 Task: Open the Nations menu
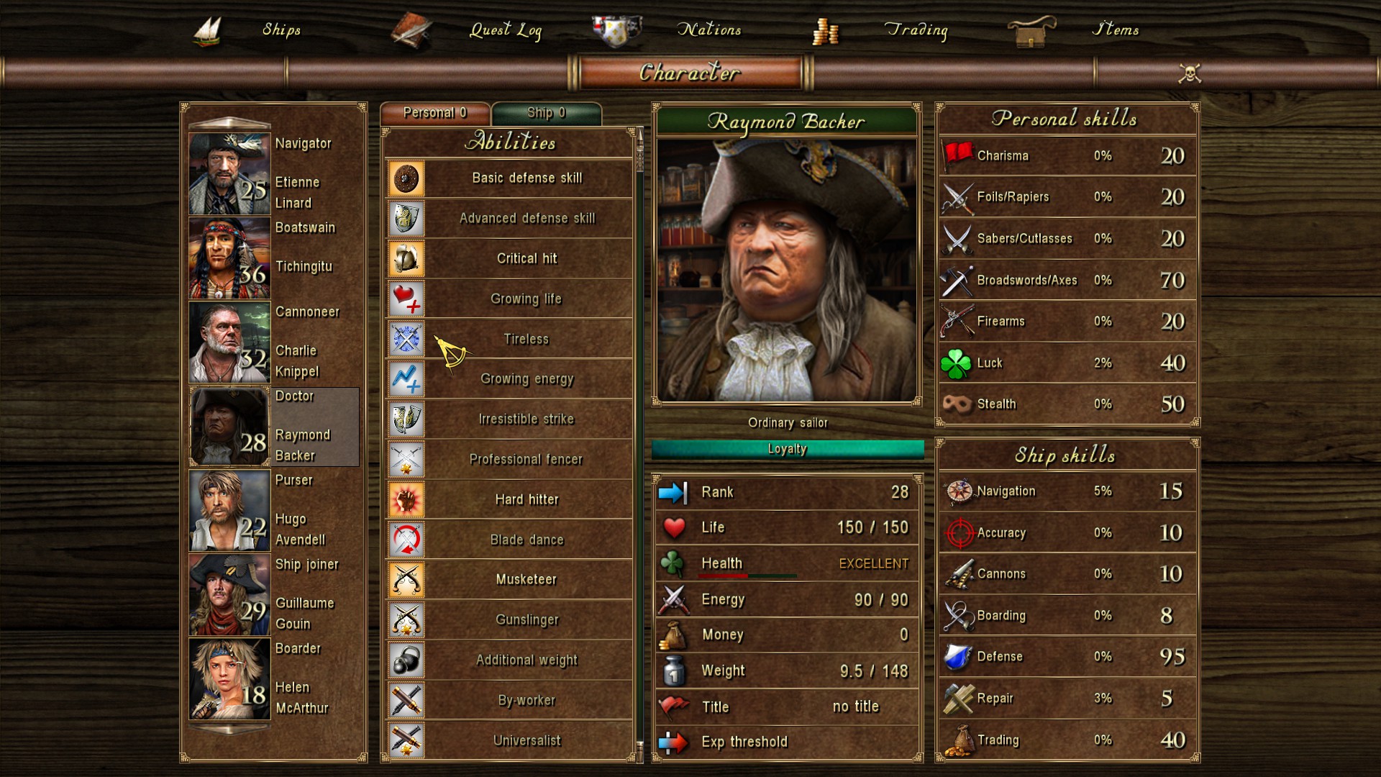click(709, 29)
